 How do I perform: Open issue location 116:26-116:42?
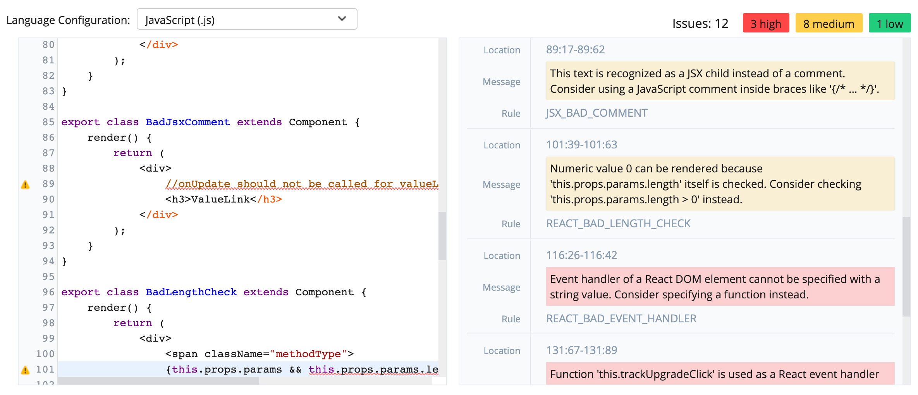581,255
